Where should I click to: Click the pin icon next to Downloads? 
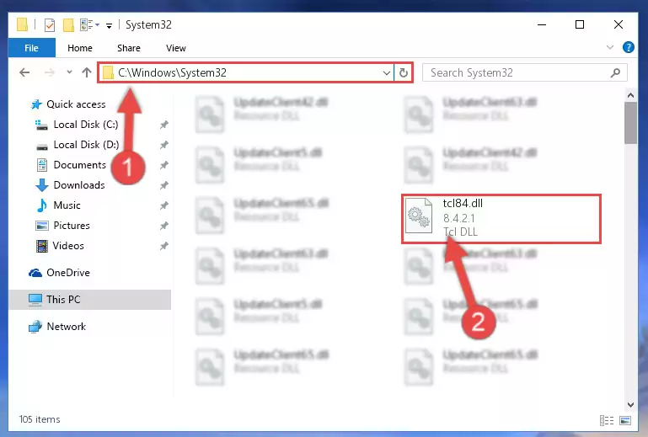click(164, 185)
